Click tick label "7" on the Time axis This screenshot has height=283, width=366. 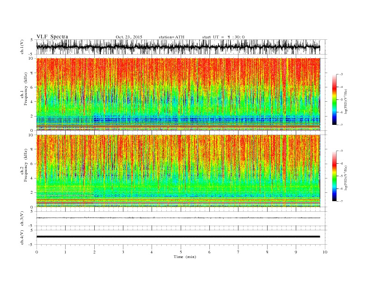click(238, 252)
